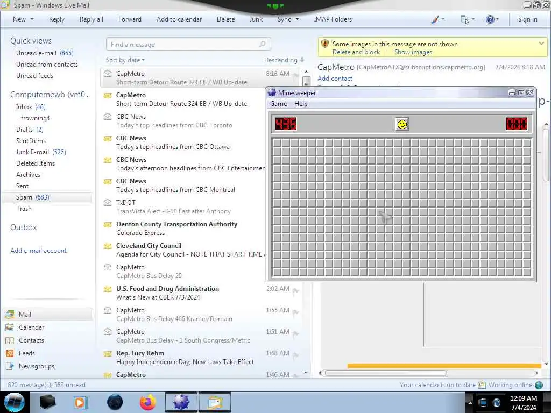
Task: Toggle the Descending sort order
Action: pyautogui.click(x=284, y=60)
